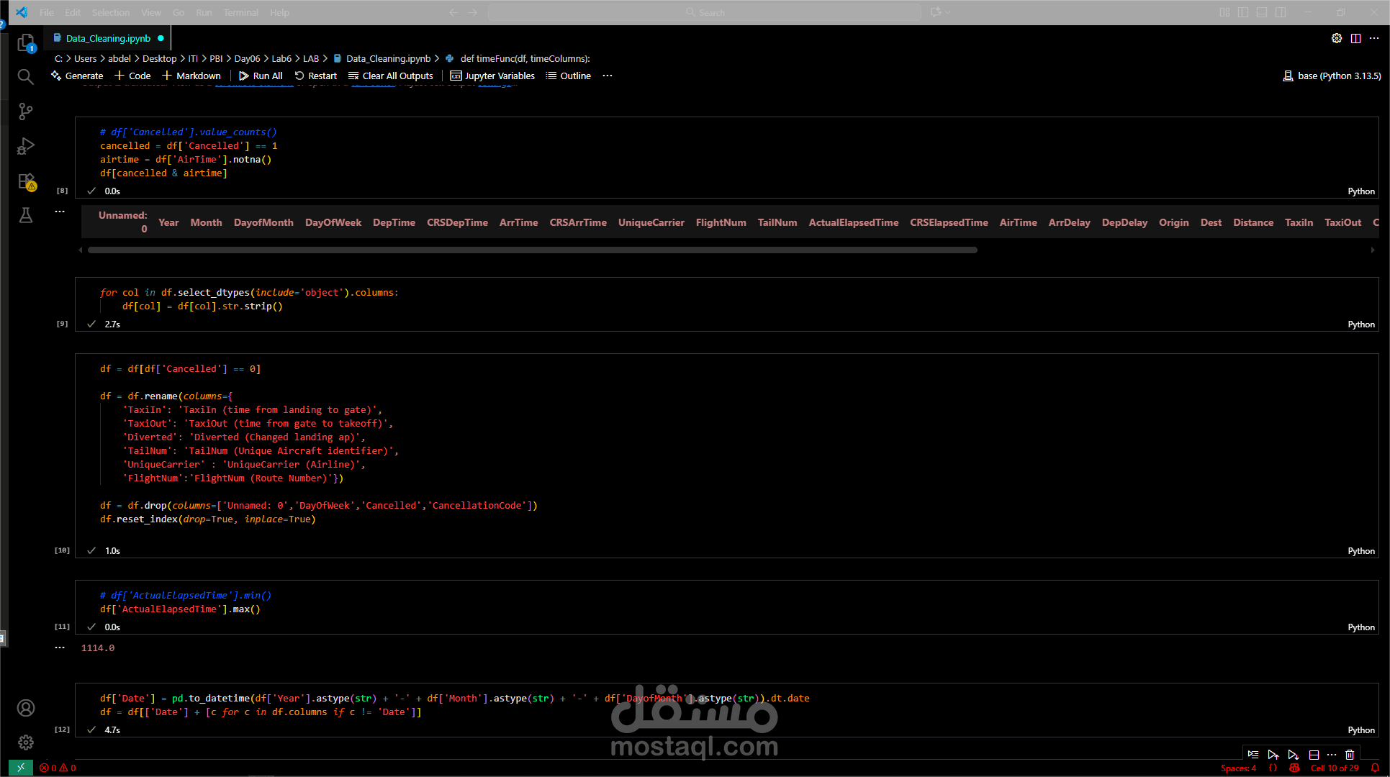Open the Terminal menu

pos(240,12)
